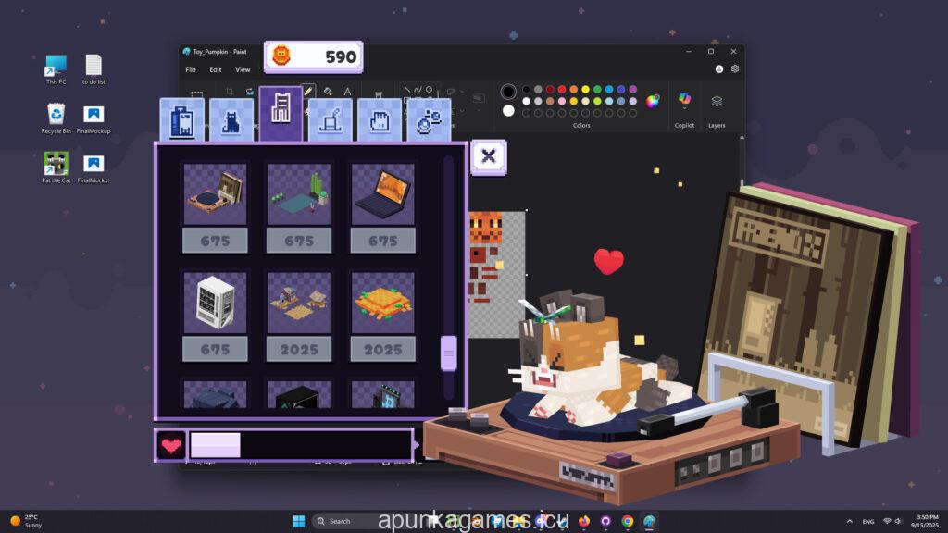948x533 pixels.
Task: Pick the purple color swatch
Action: pos(633,90)
